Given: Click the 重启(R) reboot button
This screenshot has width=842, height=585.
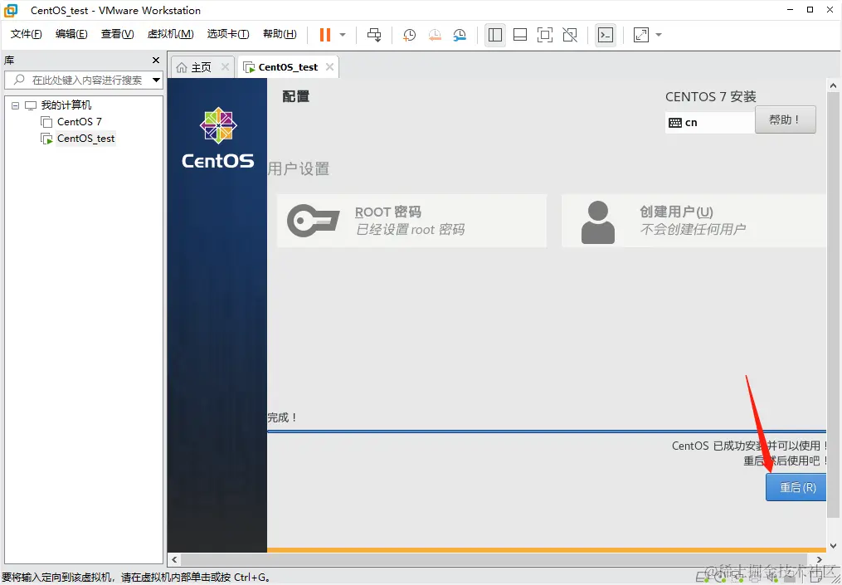Looking at the screenshot, I should tap(796, 487).
